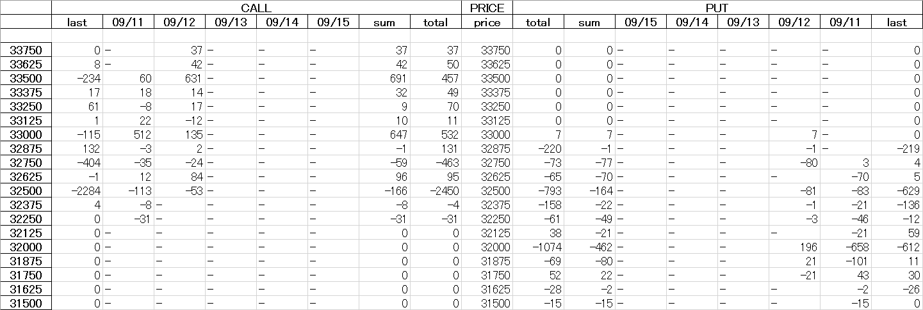Select the CALL 09/15 column header
Screen dimensions: 923x310
[333, 22]
